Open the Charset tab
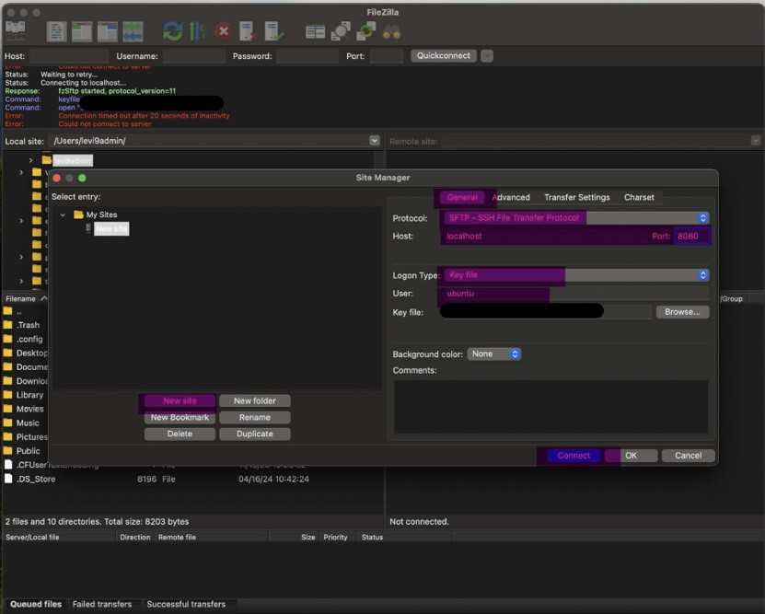 click(639, 197)
